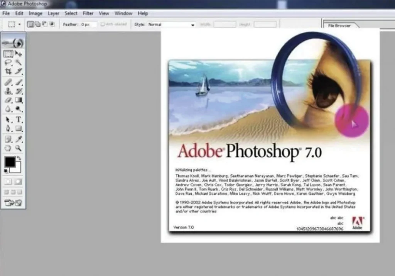Open the Filter menu
Viewport: 395px width, 276px height.
pos(88,13)
